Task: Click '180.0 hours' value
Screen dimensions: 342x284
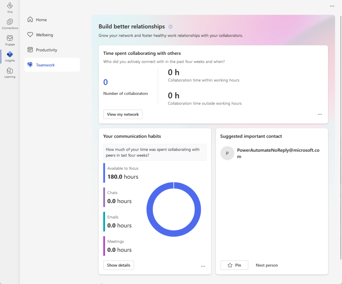Action: click(x=123, y=177)
